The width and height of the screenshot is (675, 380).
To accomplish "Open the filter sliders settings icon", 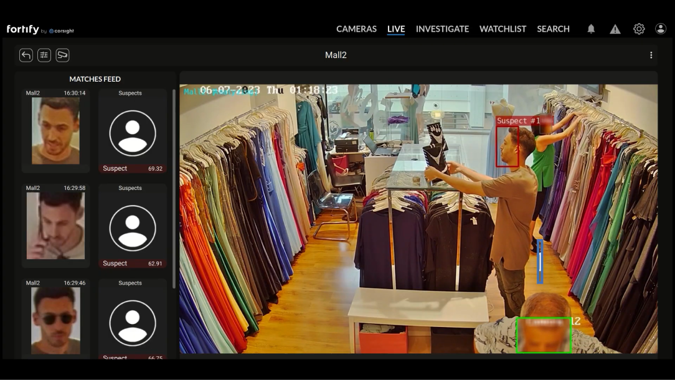I will [44, 55].
